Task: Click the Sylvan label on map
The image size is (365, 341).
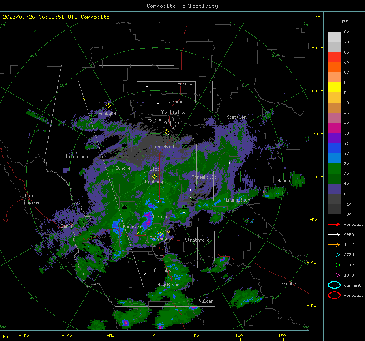Action: pos(155,120)
